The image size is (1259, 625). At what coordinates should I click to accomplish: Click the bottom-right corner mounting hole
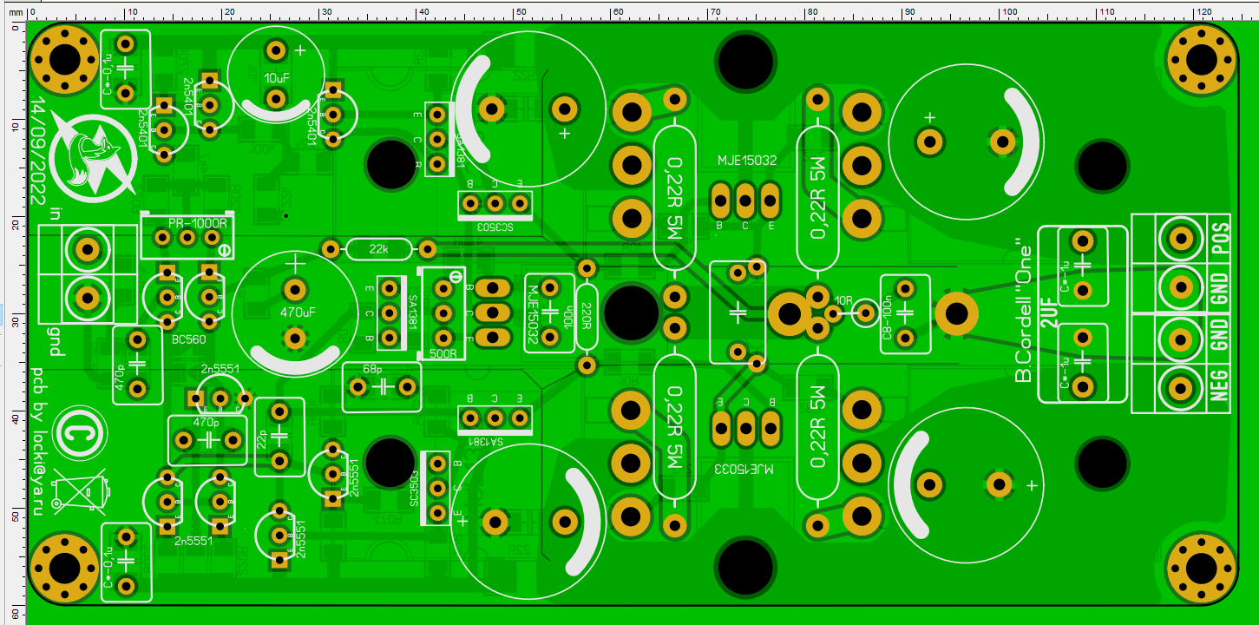coord(1199,569)
